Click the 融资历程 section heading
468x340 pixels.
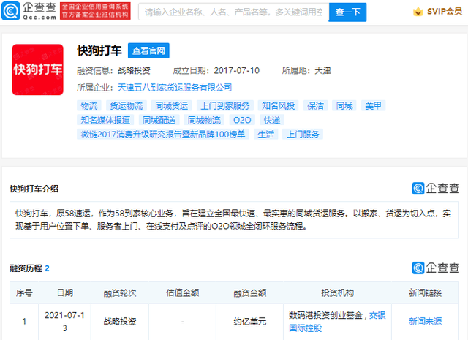[x=26, y=268]
